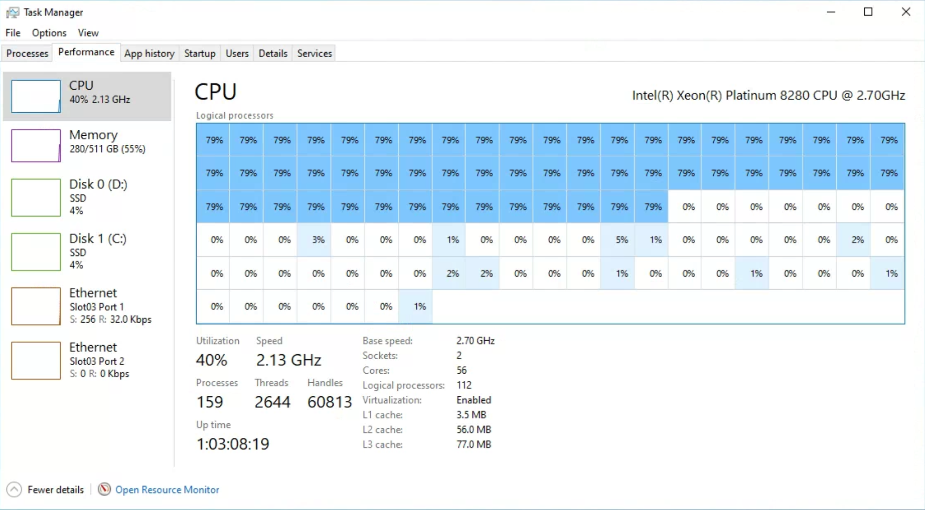Switch to the Processes tab

tap(27, 54)
